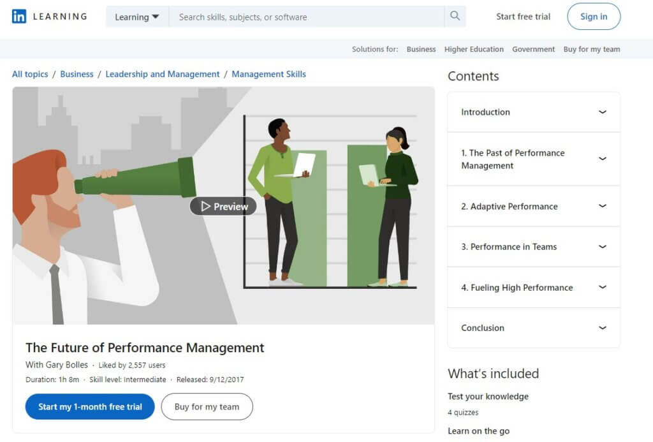
Task: Click the search skills input field
Action: [x=307, y=17]
